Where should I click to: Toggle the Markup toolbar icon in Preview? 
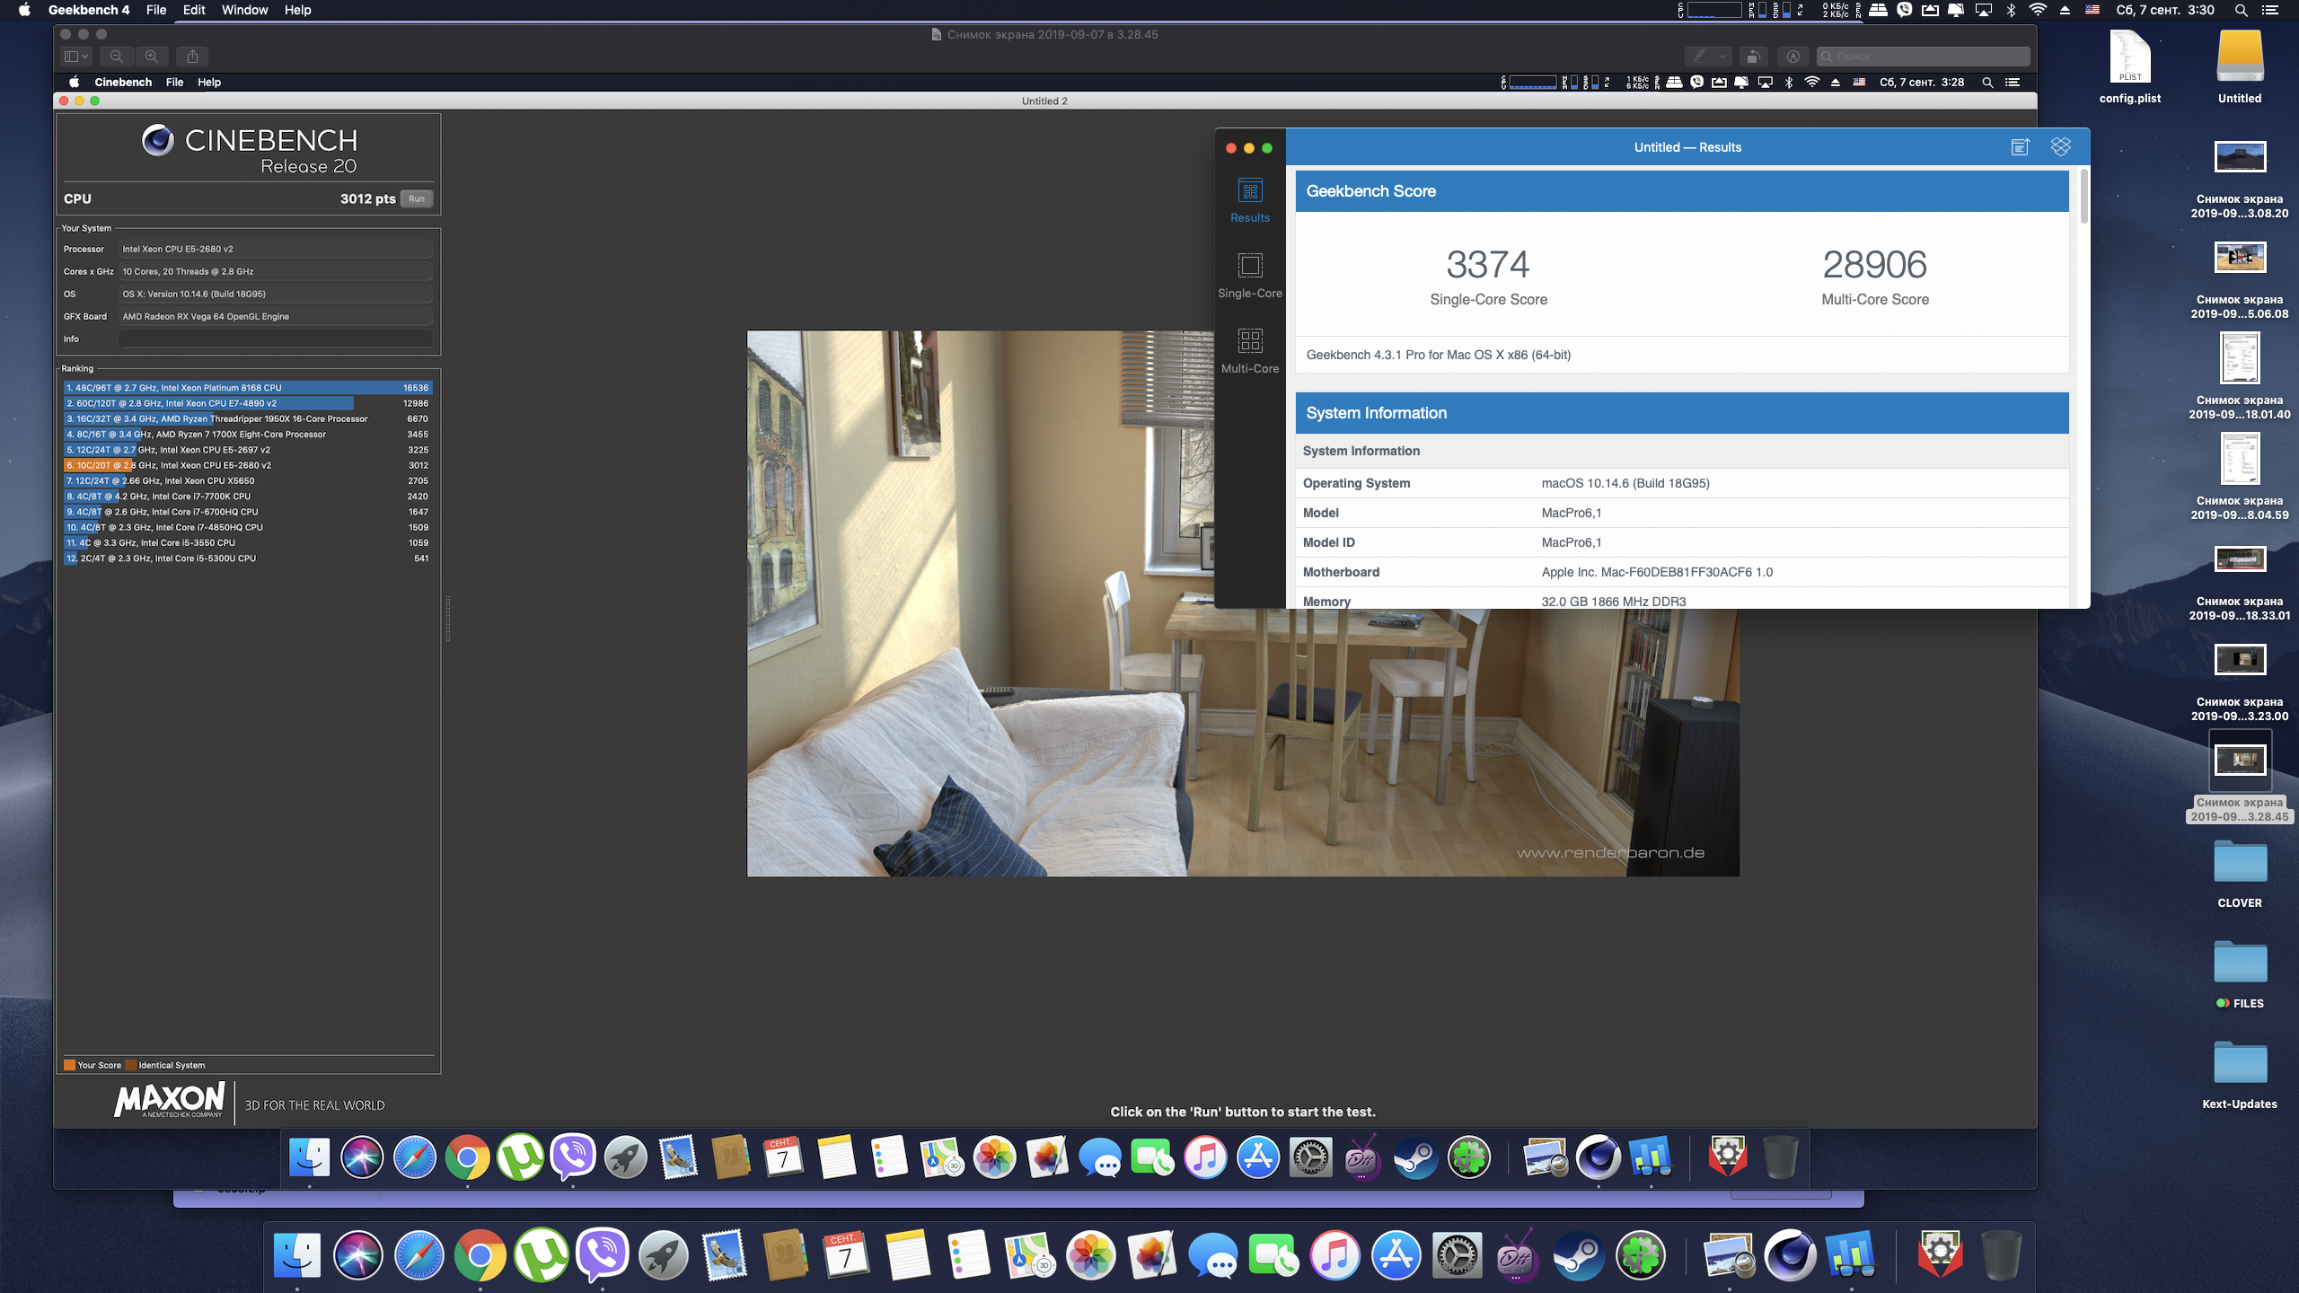point(1793,57)
